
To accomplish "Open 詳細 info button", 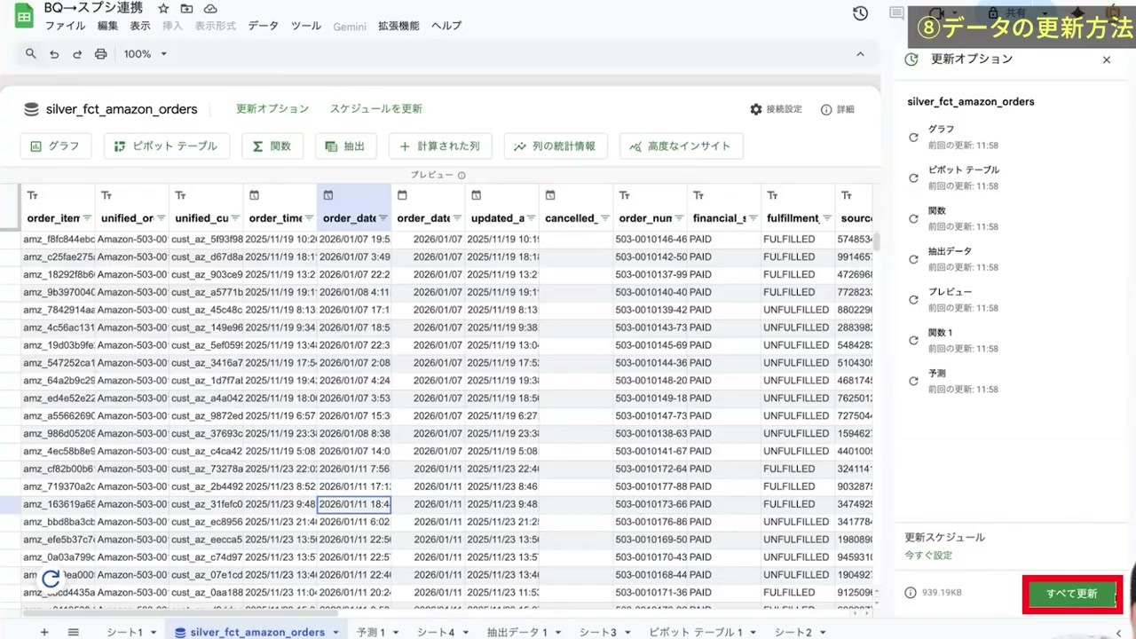I will click(838, 109).
